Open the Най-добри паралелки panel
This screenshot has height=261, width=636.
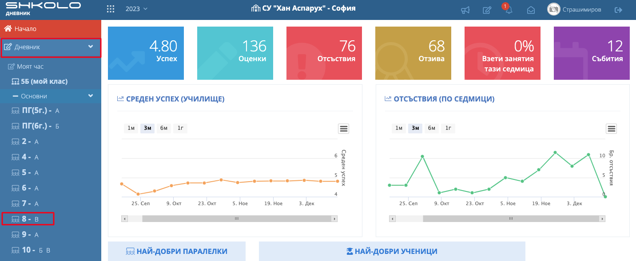point(177,251)
